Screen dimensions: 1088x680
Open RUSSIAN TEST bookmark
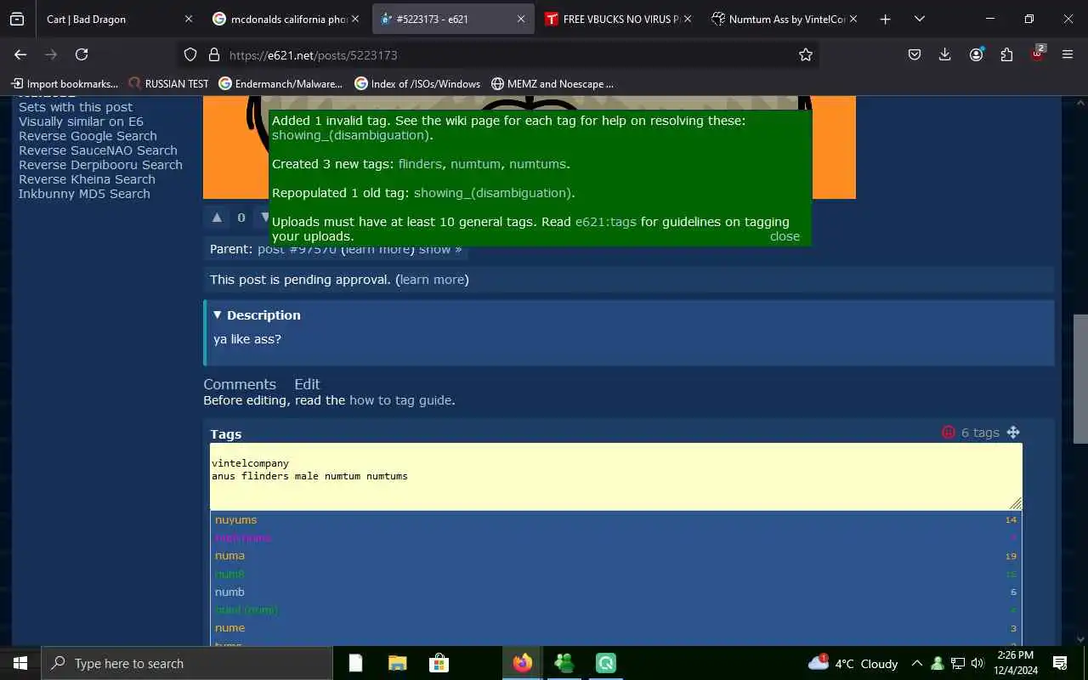click(x=168, y=83)
